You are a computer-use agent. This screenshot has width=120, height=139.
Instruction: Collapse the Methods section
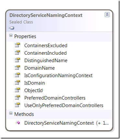(11, 113)
